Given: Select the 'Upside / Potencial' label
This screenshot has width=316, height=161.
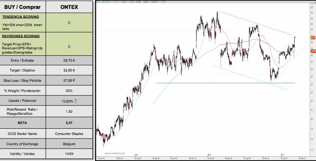Looking at the screenshot, I should coord(22,101).
